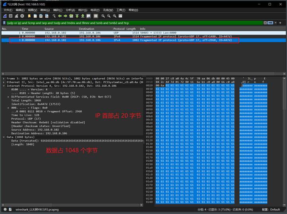Image resolution: width=287 pixels, height=214 pixels.
Task: Apply the display filter arrow button
Action: pos(270,23)
